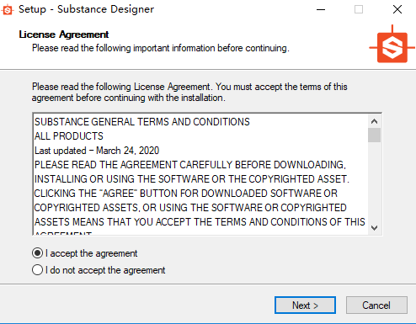Image resolution: width=416 pixels, height=324 pixels.
Task: Click 'ASSETS MEANS THAT YOU ACCEPT' line
Action: coord(200,222)
